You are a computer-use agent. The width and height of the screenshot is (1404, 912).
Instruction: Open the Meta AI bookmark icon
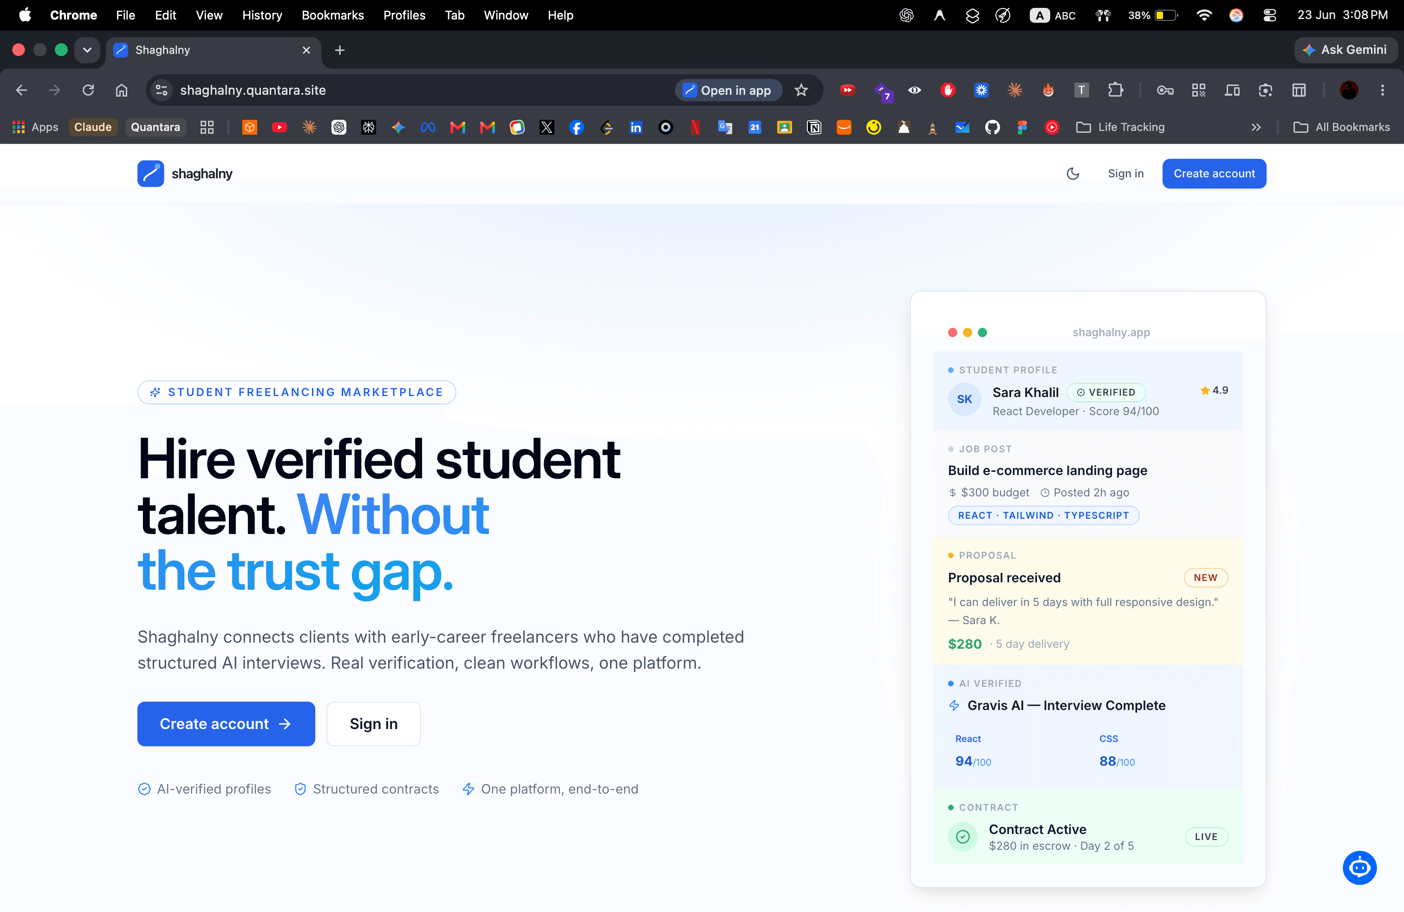pyautogui.click(x=428, y=127)
